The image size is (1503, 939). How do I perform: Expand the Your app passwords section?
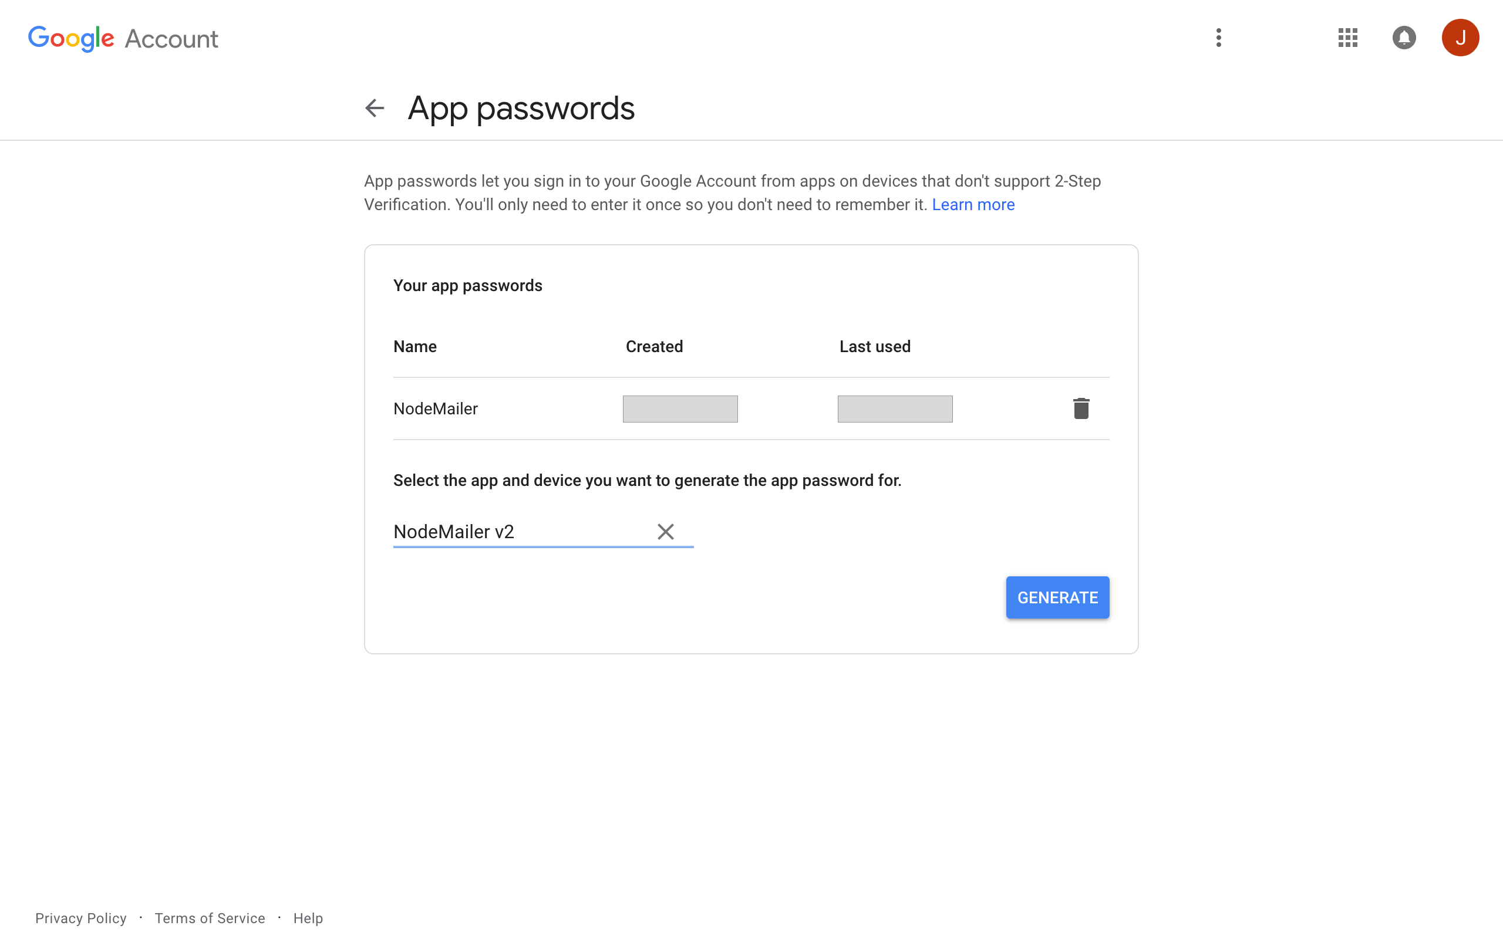click(x=467, y=285)
